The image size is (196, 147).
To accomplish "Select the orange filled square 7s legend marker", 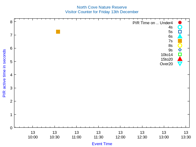I will pos(180,41).
